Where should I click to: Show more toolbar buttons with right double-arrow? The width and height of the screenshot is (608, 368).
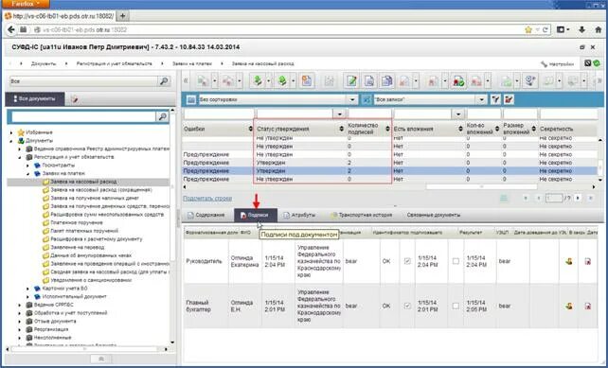click(599, 80)
